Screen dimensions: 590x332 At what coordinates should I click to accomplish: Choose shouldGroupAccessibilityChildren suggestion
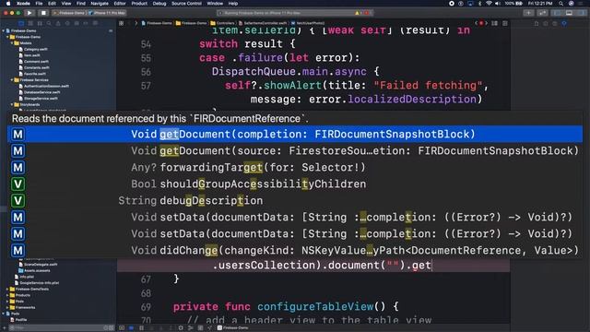295,184
